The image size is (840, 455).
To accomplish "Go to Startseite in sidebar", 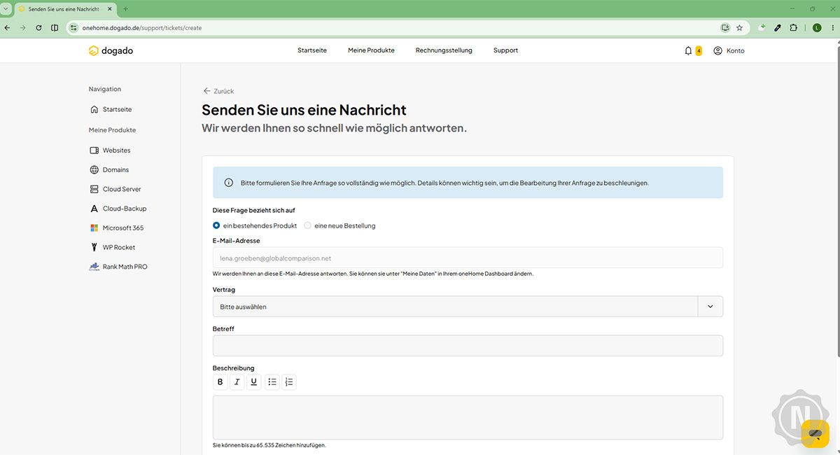I will (x=111, y=109).
